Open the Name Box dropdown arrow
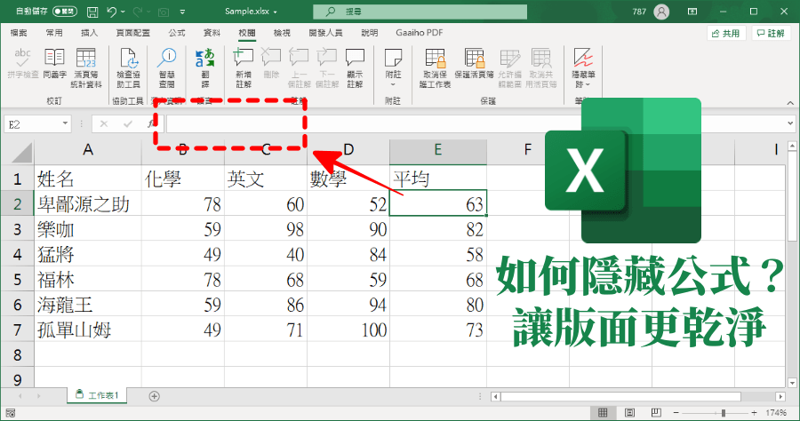The height and width of the screenshot is (421, 800). [65, 123]
